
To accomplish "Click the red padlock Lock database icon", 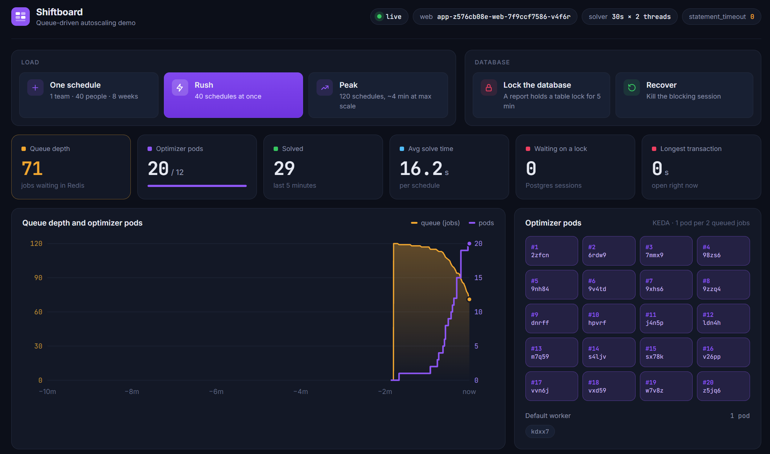I will click(489, 88).
